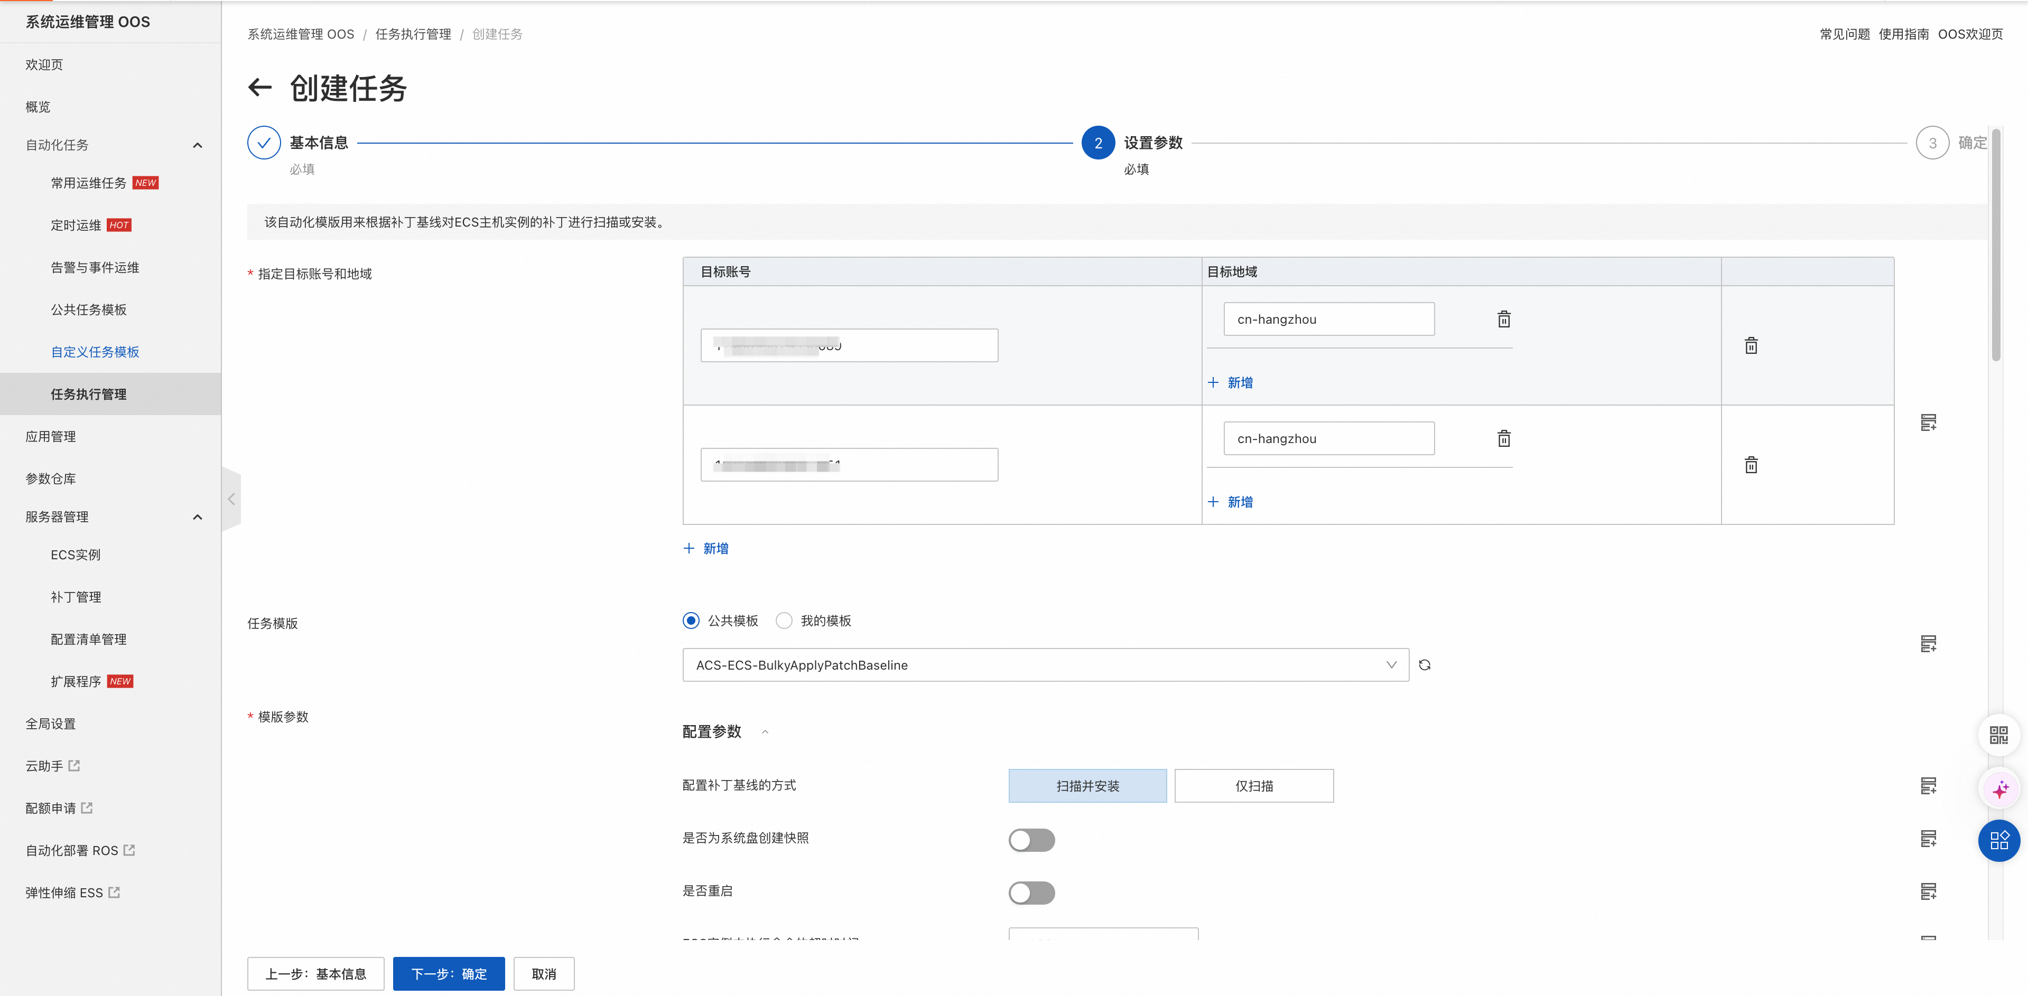2028x996 pixels.
Task: Choose 仅扫描 baseline mode
Action: pyautogui.click(x=1254, y=786)
